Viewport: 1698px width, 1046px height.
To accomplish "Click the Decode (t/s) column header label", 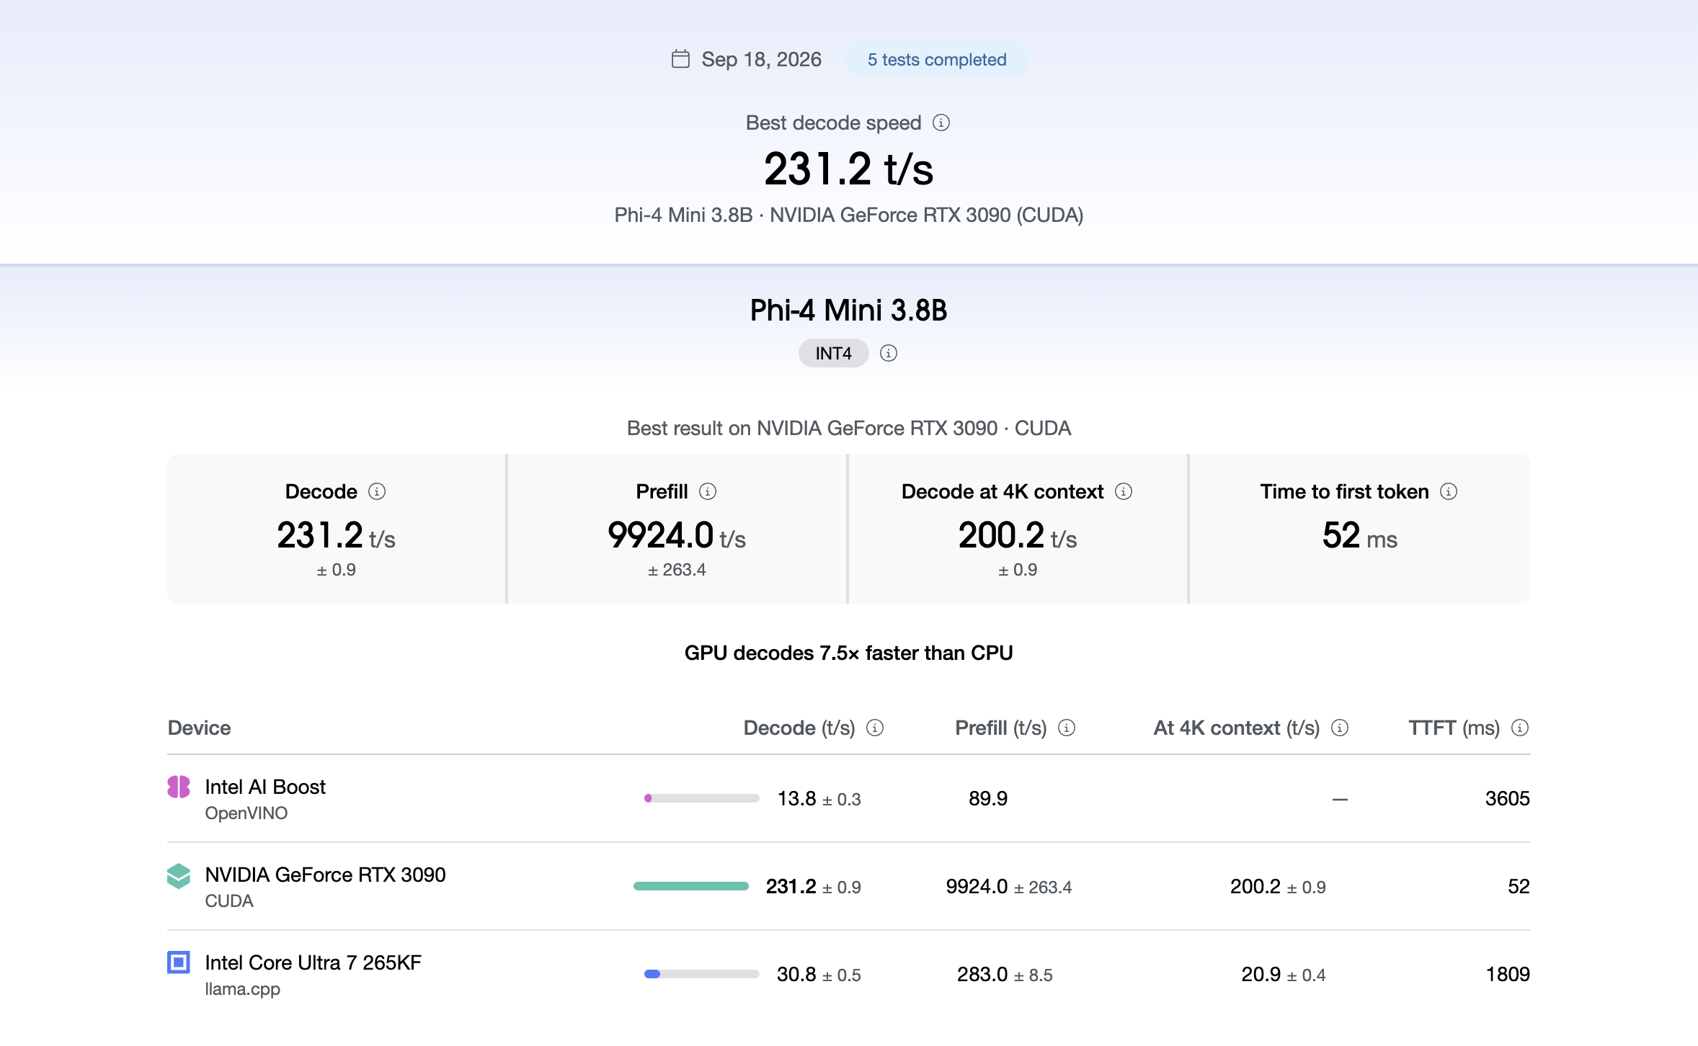I will pos(799,728).
